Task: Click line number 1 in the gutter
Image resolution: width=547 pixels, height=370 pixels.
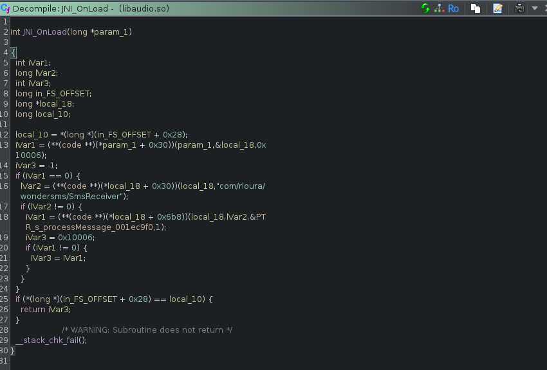Action: [x=5, y=22]
